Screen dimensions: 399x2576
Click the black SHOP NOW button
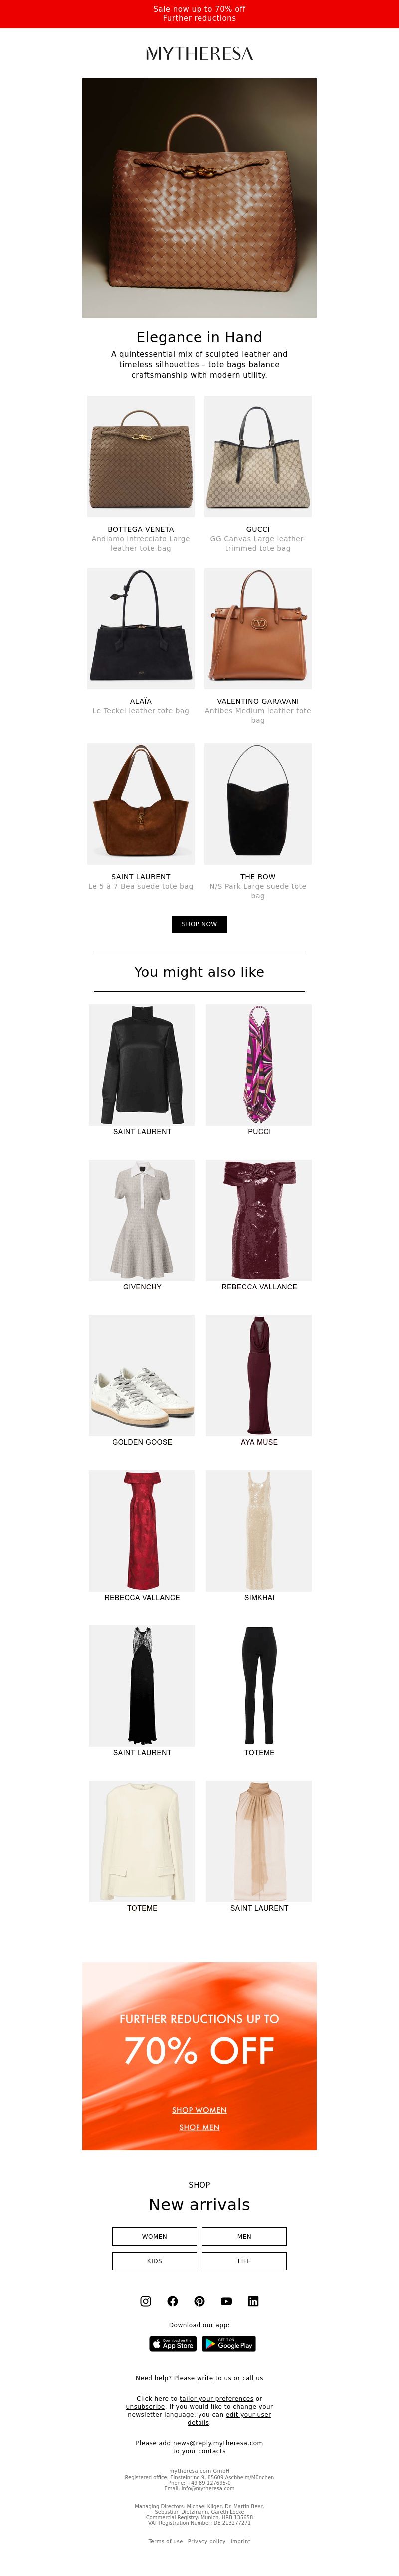[x=199, y=924]
